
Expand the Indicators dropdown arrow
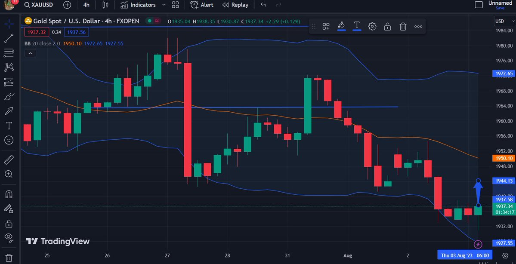[x=163, y=5]
